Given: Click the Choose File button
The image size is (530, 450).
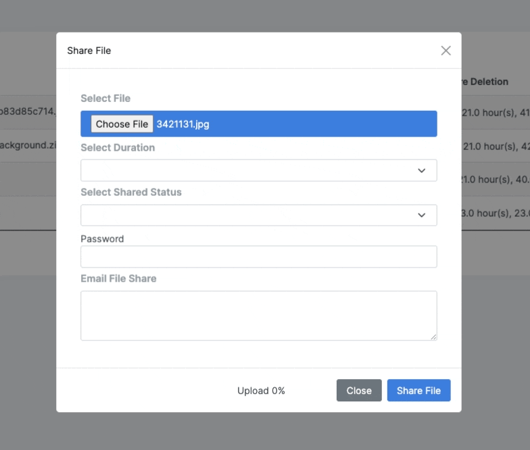Looking at the screenshot, I should [122, 124].
